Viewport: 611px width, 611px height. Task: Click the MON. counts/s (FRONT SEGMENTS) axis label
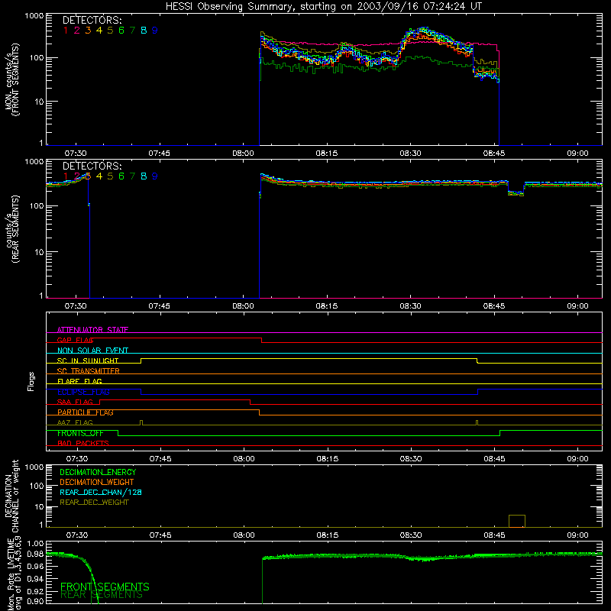12,79
